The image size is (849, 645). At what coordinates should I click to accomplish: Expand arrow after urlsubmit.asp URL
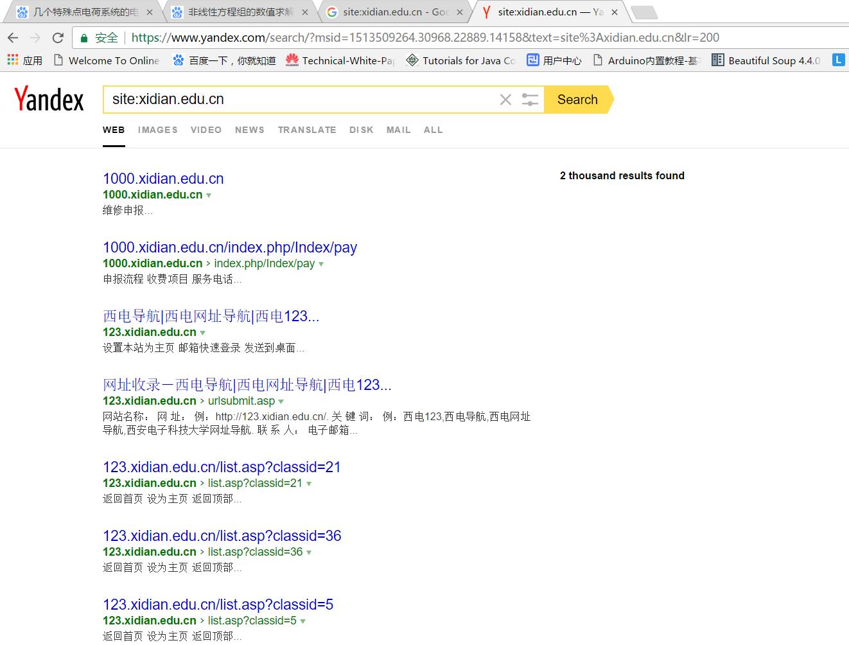pos(281,402)
